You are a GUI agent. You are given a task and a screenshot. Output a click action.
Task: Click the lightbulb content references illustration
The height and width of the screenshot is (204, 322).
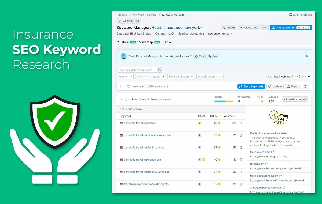pyautogui.click(x=279, y=118)
